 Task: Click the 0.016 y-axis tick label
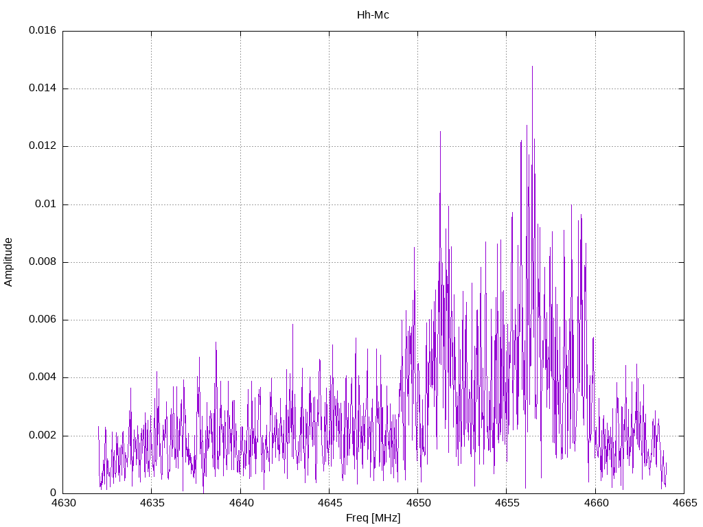point(43,31)
